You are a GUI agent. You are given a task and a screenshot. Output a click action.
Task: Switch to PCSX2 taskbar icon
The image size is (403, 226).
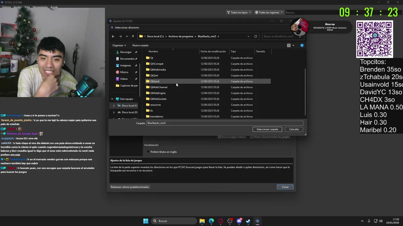(257, 221)
